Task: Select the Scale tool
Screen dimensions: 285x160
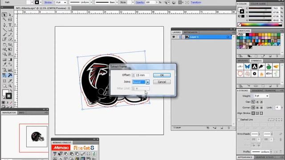Action: tap(10, 44)
